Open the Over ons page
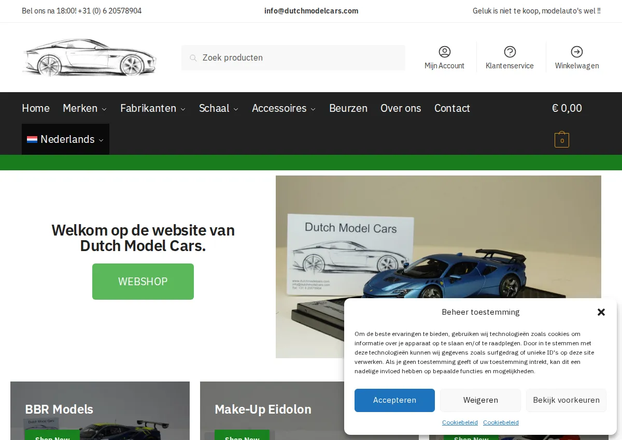The width and height of the screenshot is (622, 440). coord(401,108)
